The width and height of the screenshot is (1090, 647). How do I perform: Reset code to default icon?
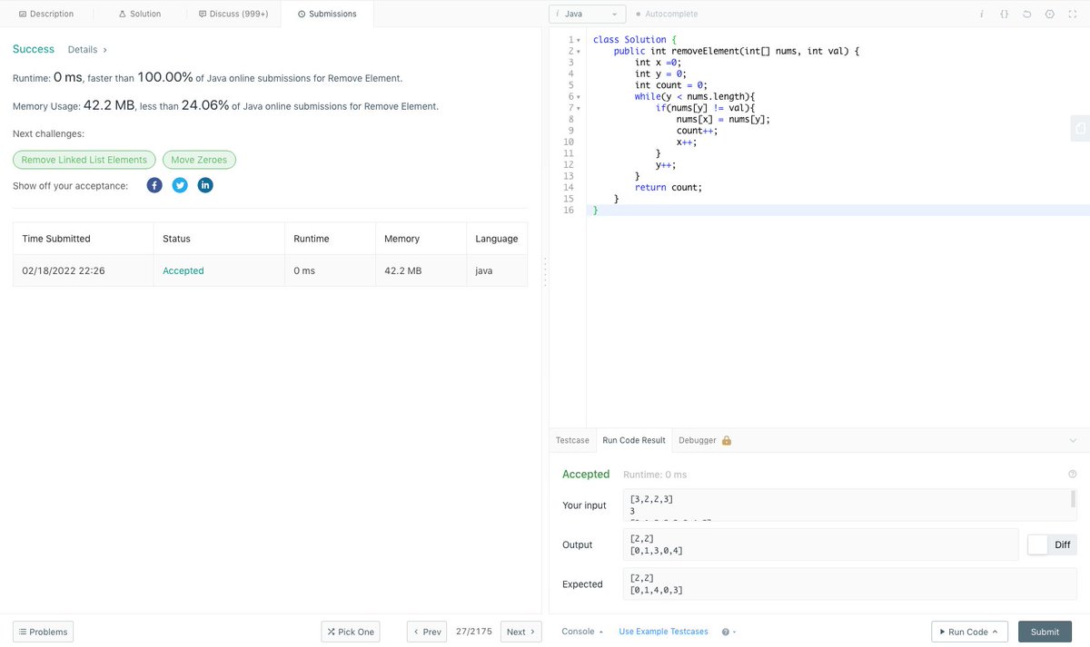(x=1026, y=15)
